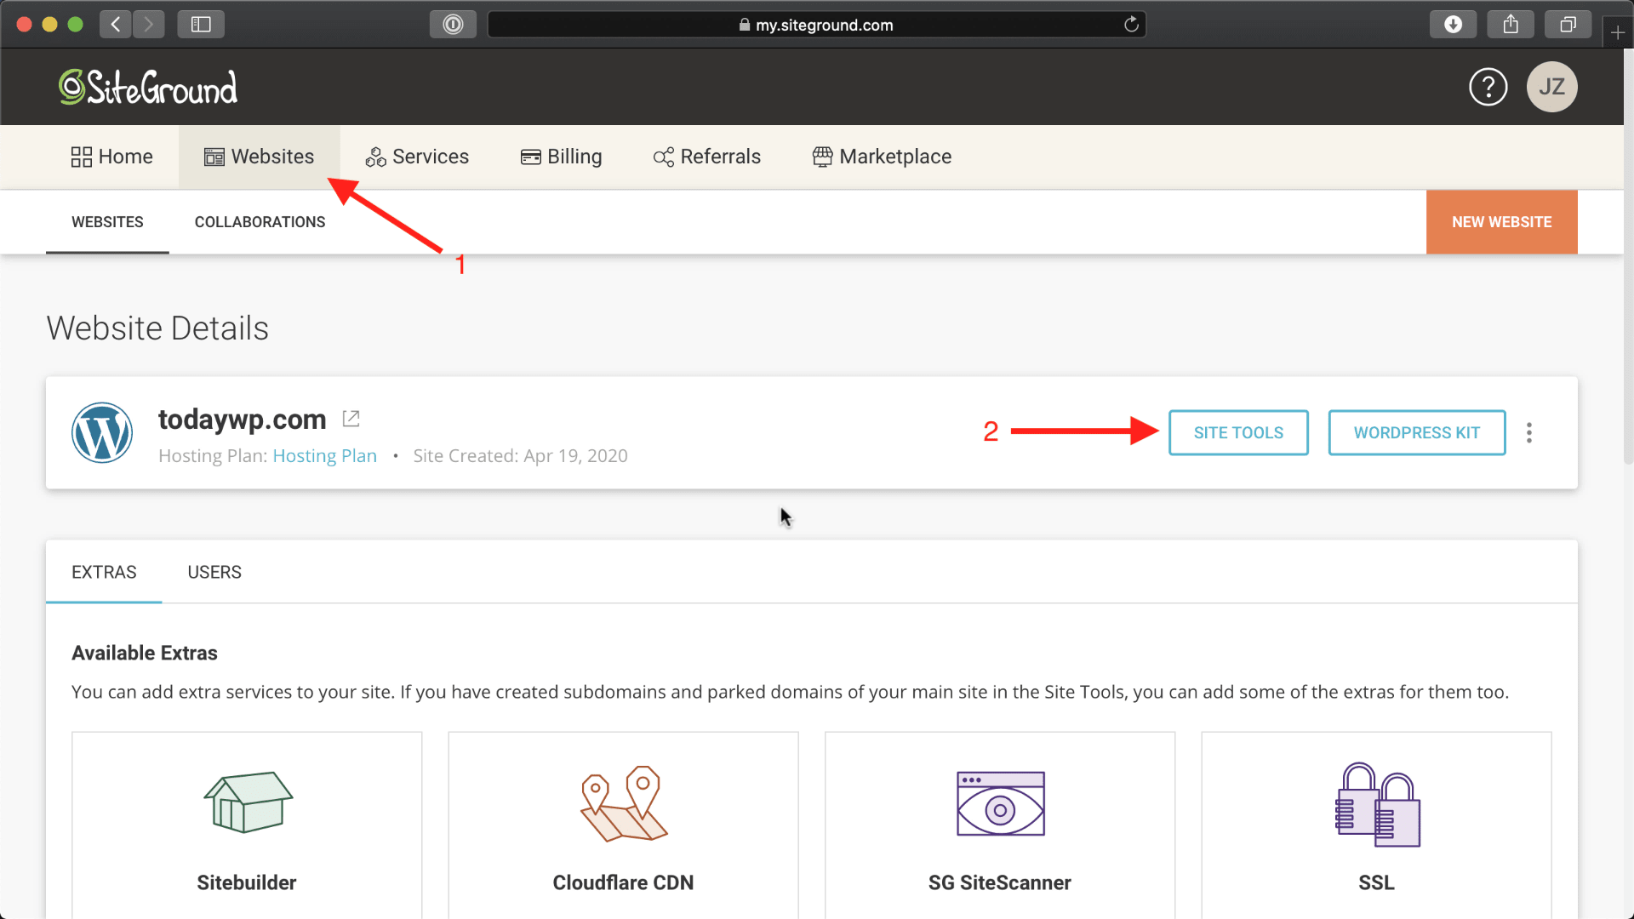Reload the page with refresh icon
The width and height of the screenshot is (1634, 919).
coord(1131,25)
